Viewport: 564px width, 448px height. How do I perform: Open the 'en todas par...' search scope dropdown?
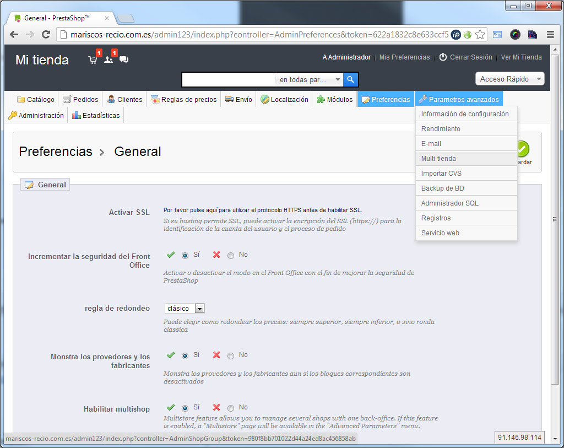pos(309,79)
